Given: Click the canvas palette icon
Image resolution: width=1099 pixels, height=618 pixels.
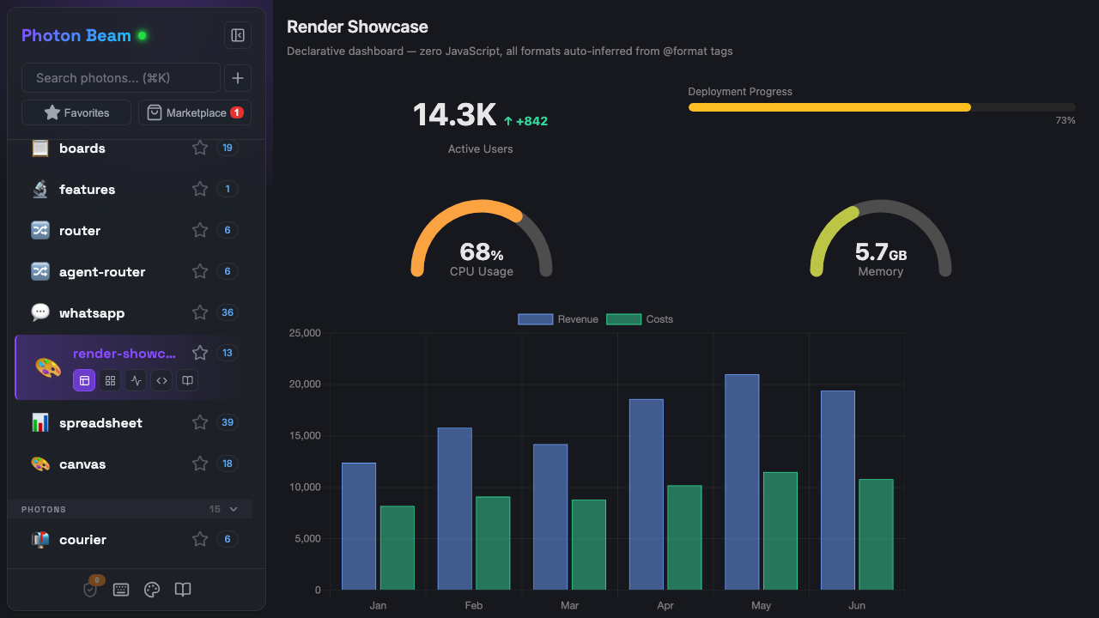Looking at the screenshot, I should point(40,464).
